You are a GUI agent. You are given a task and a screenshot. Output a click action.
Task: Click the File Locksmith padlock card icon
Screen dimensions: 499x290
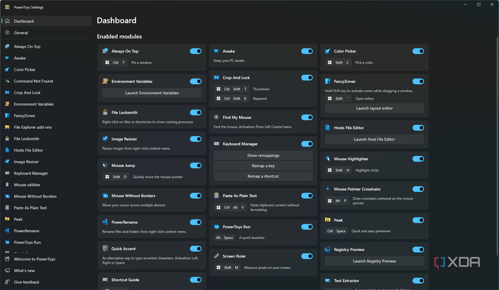point(105,112)
